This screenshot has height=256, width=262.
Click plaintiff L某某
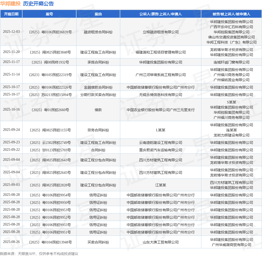(161, 130)
